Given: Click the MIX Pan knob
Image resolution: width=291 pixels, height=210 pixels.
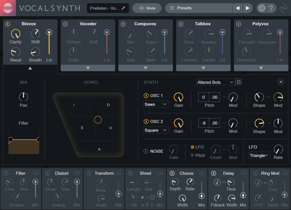Looking at the screenshot, I should pos(23,97).
